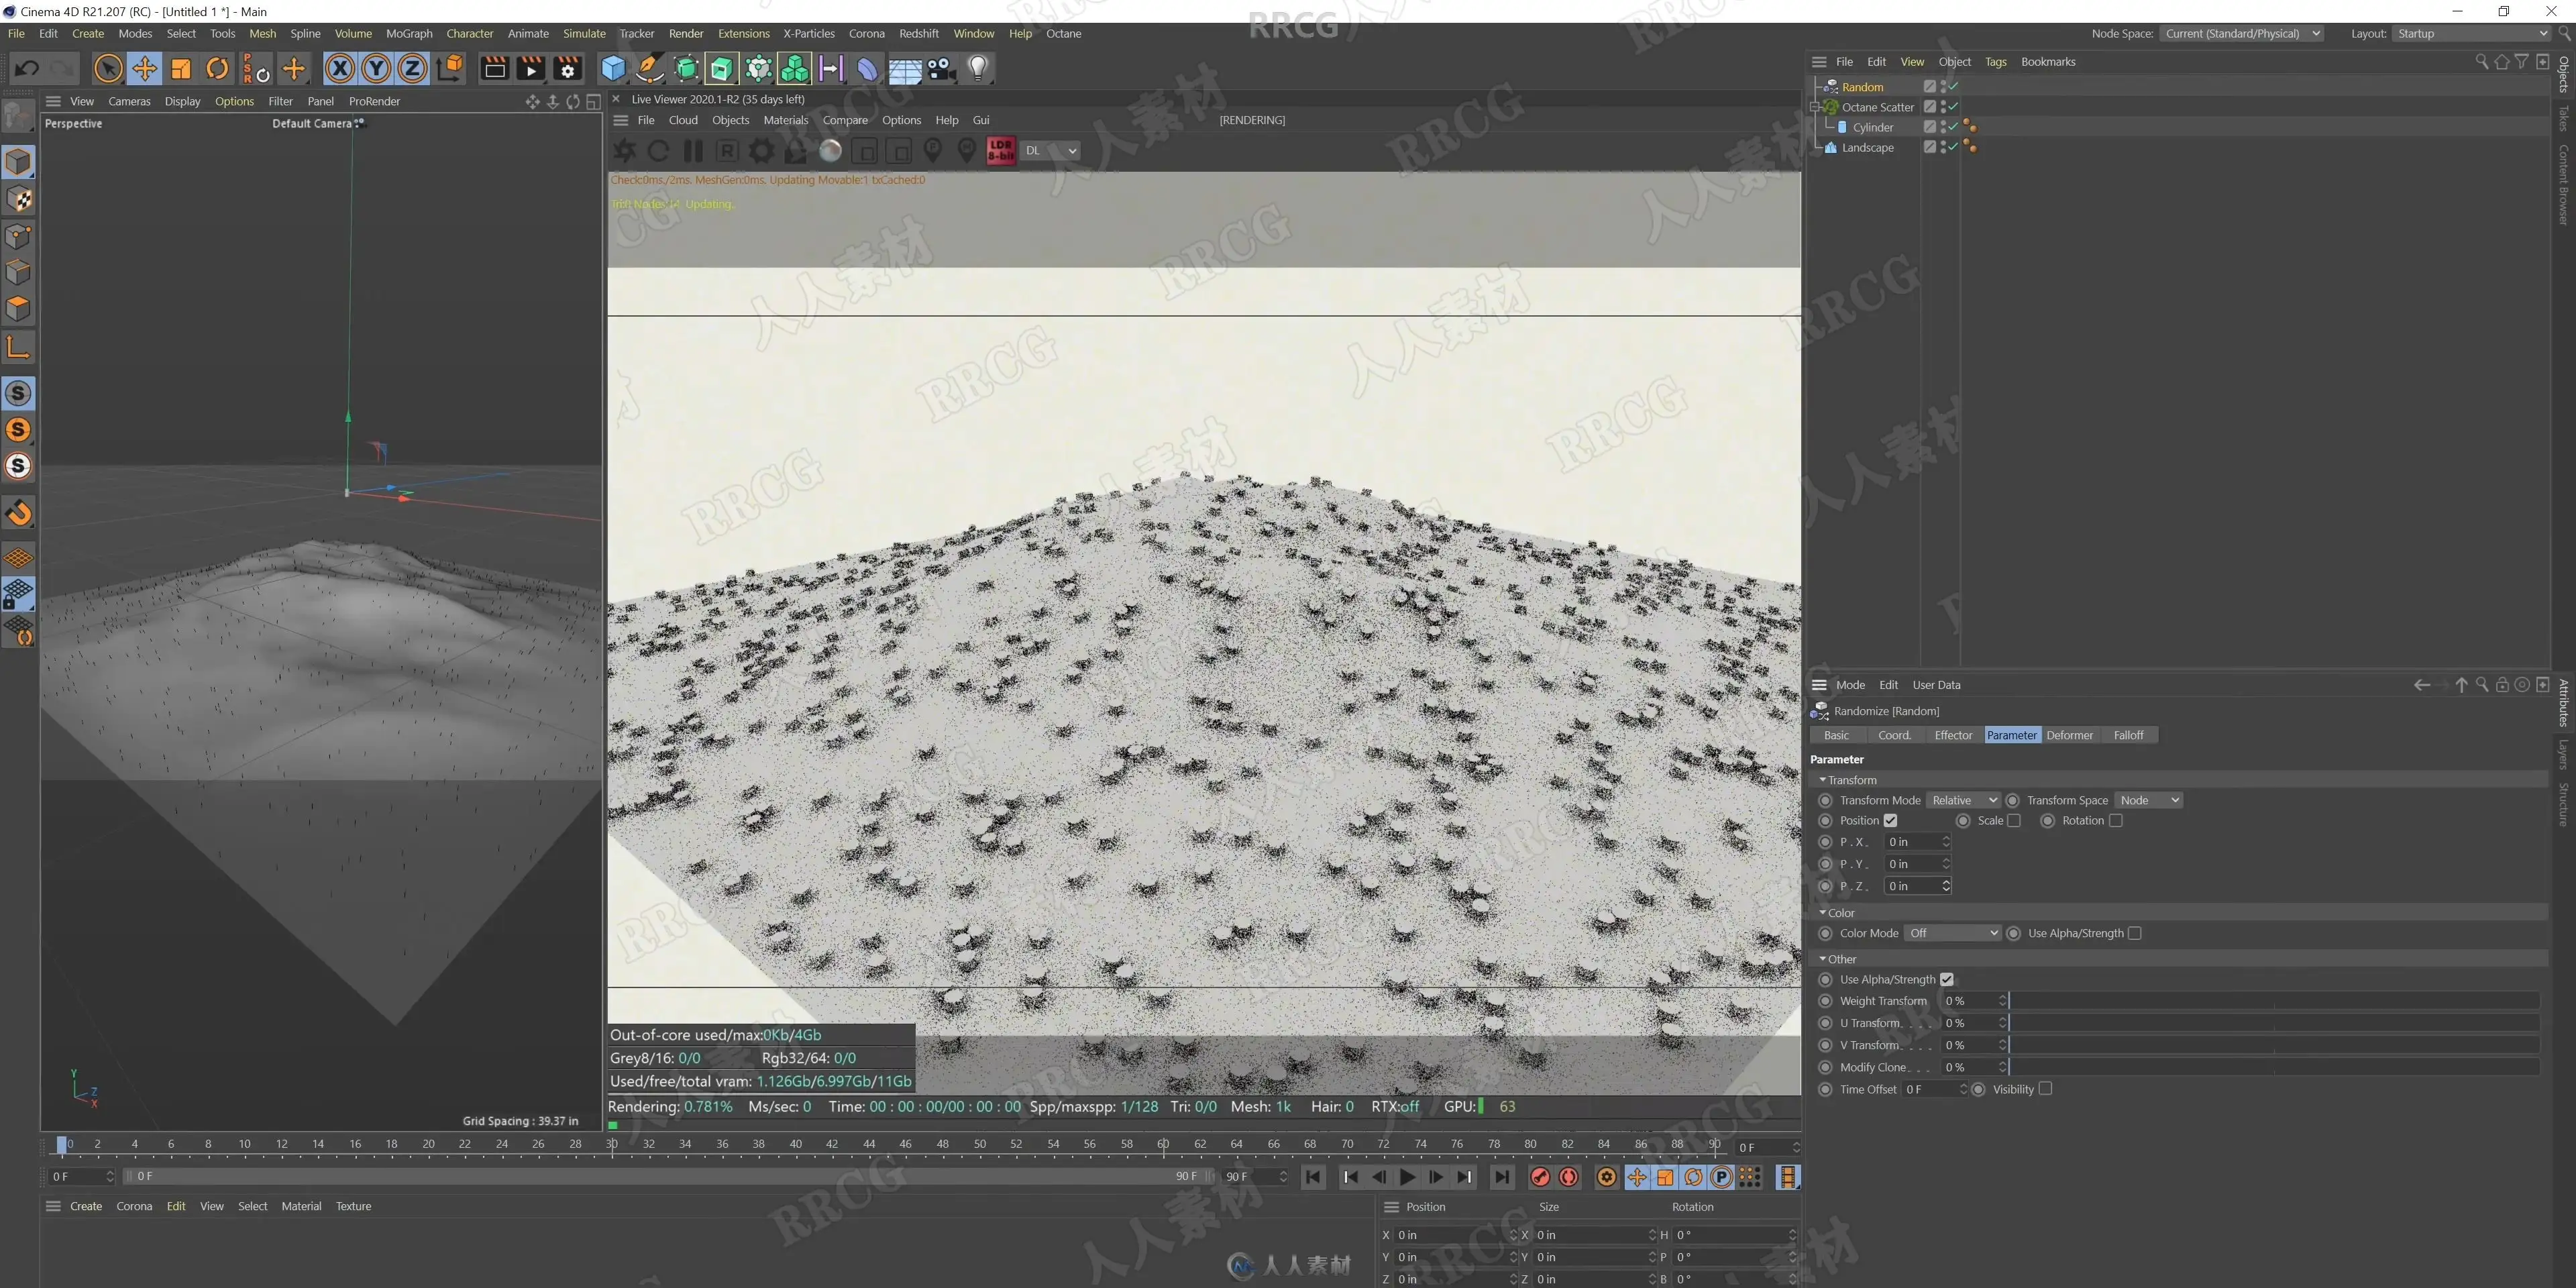
Task: Add a Light object from toolbar
Action: (x=977, y=68)
